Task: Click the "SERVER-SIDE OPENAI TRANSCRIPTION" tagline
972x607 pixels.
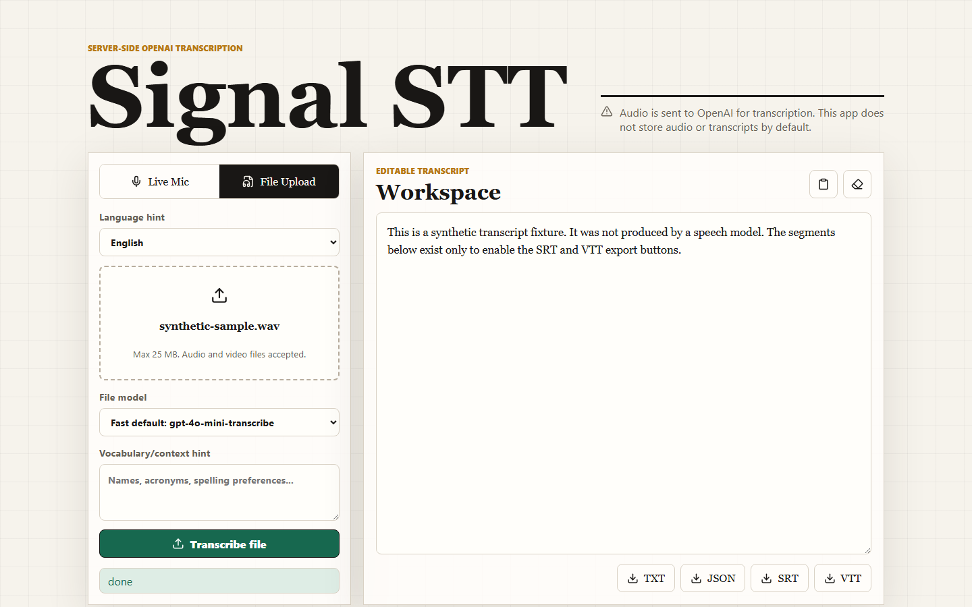Action: pyautogui.click(x=165, y=49)
